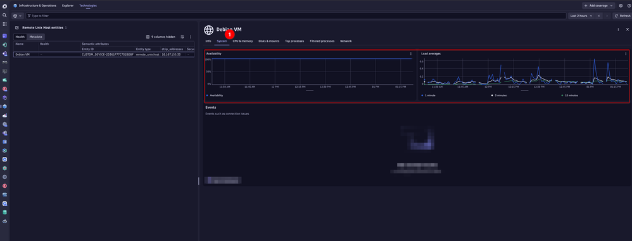Click the CUSTOM_DEVICE-20361F77C70280BF cell
Image resolution: width=632 pixels, height=241 pixels.
107,54
